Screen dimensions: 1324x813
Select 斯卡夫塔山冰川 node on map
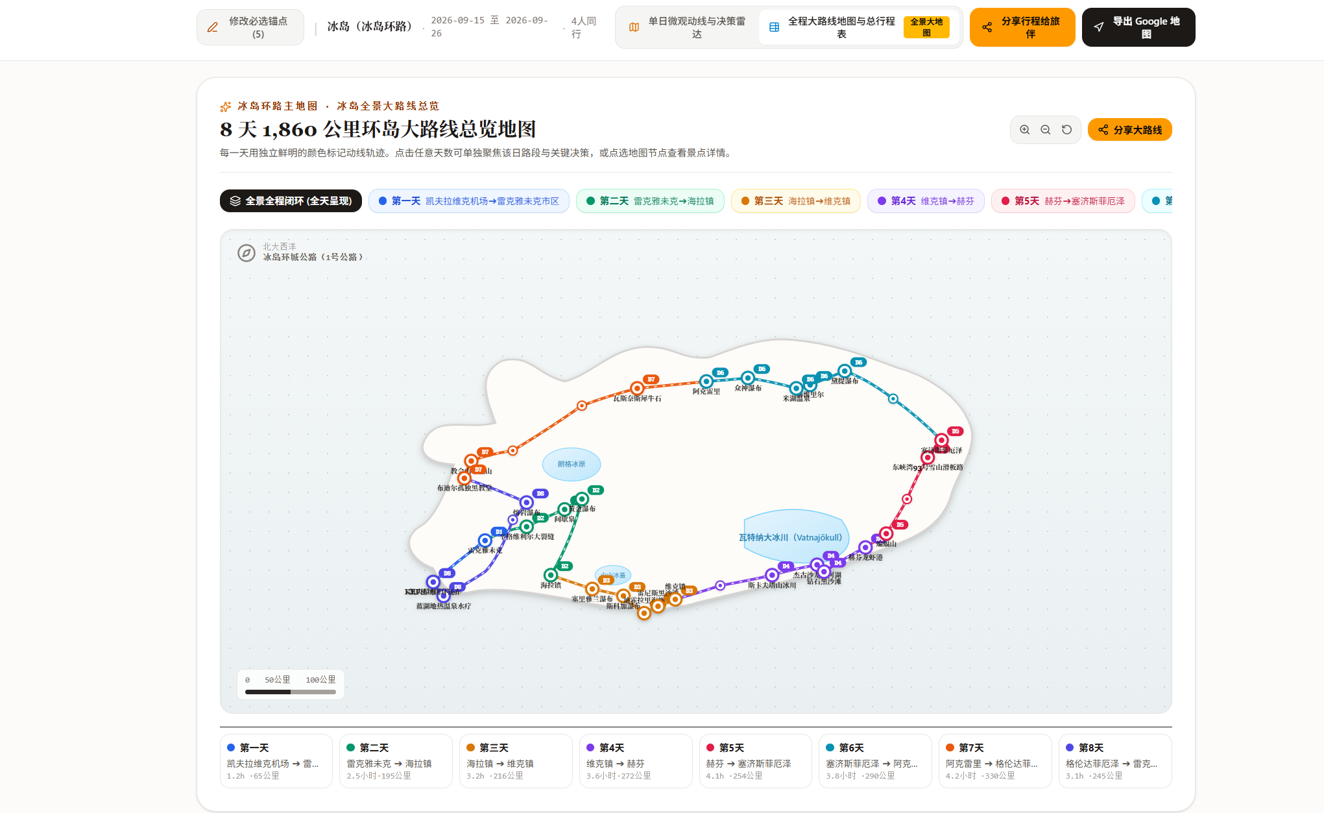pos(772,575)
